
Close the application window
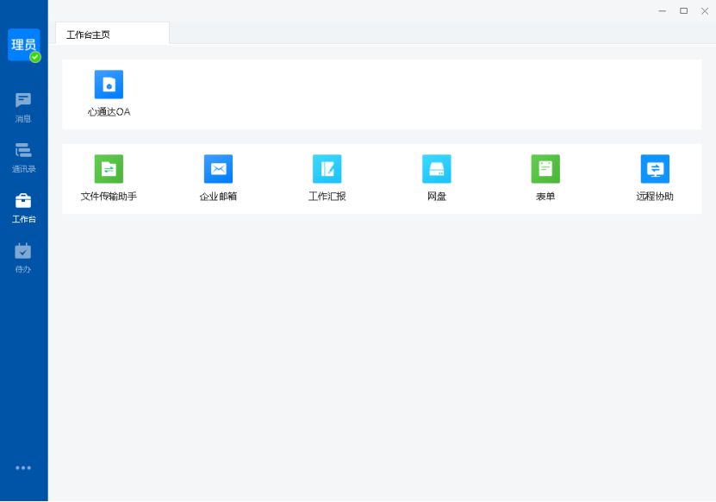pyautogui.click(x=705, y=11)
